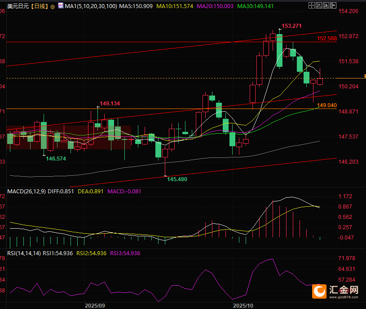Click the tall green candle below 153.271
Image resolution: width=366 pixels, height=309 pixels.
point(280,50)
